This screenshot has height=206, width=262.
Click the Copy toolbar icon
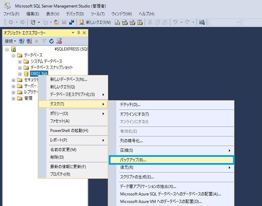[157, 22]
